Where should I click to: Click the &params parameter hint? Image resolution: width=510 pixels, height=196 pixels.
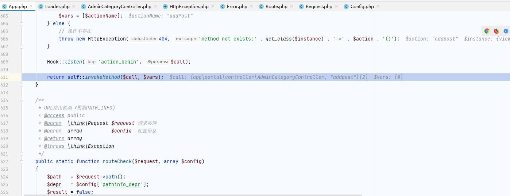[x=158, y=62]
